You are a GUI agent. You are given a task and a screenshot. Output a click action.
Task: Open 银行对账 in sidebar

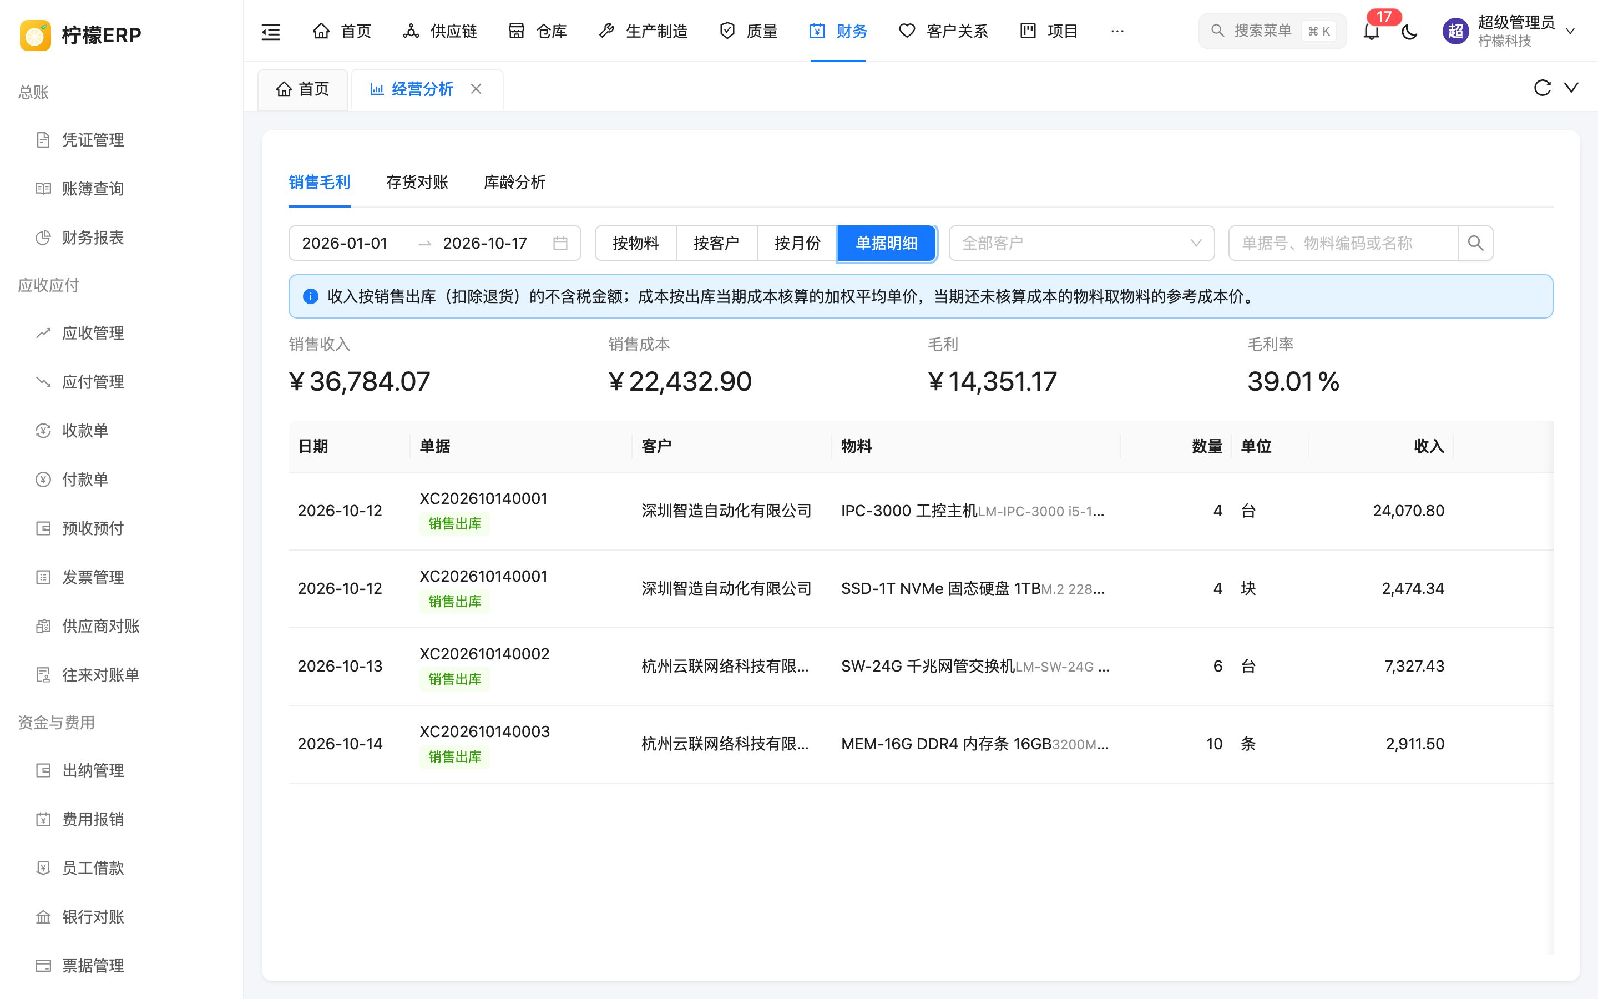tap(122, 917)
